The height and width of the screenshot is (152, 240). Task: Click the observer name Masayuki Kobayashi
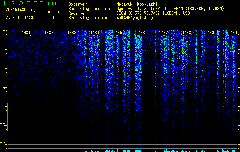coord(137,4)
